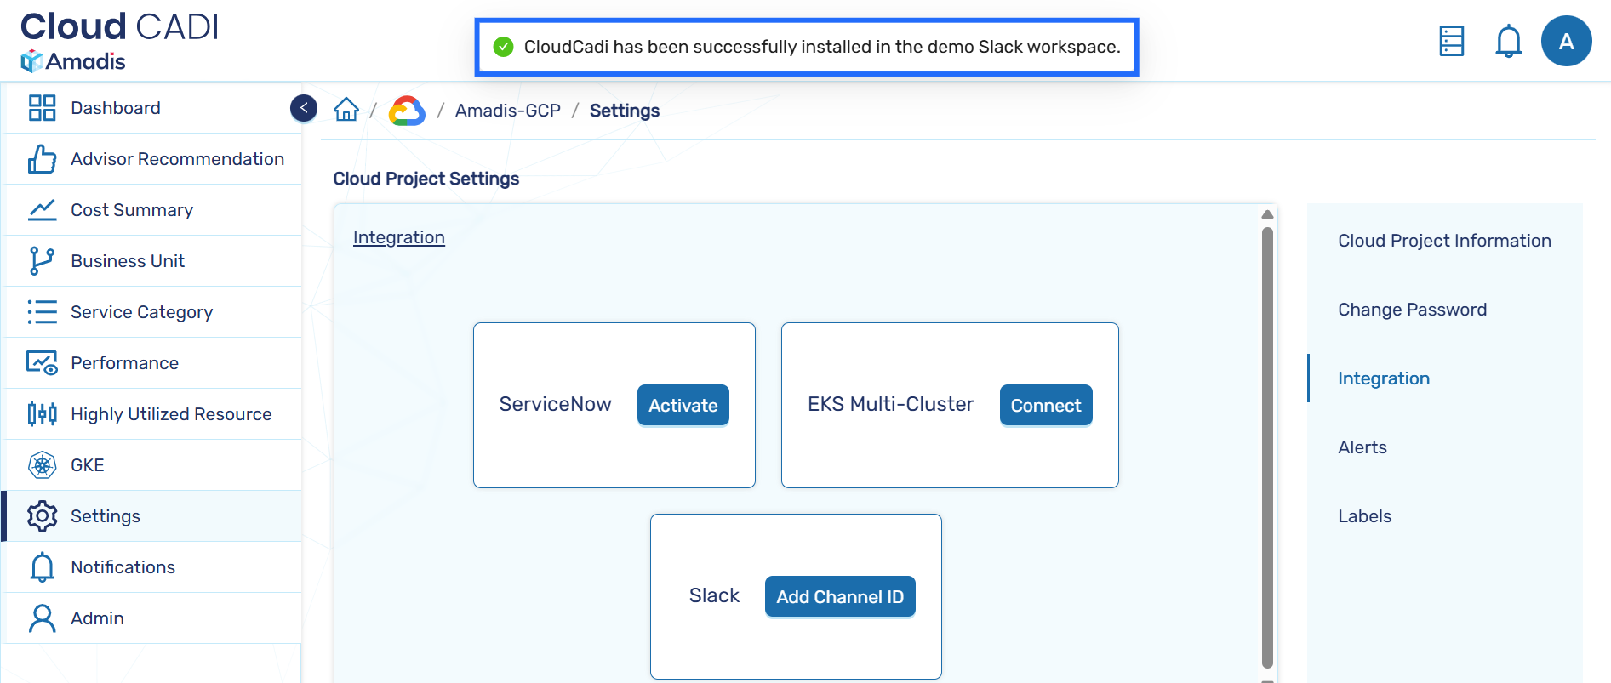Open the Business Unit menu item

pos(128,261)
